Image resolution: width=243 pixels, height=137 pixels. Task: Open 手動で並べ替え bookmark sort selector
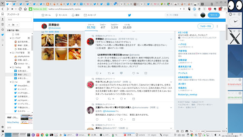click(19, 30)
